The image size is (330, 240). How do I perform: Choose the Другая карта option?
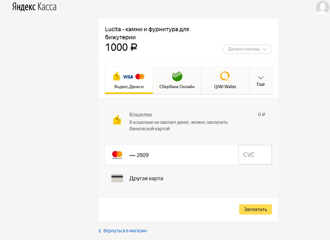coord(146,178)
